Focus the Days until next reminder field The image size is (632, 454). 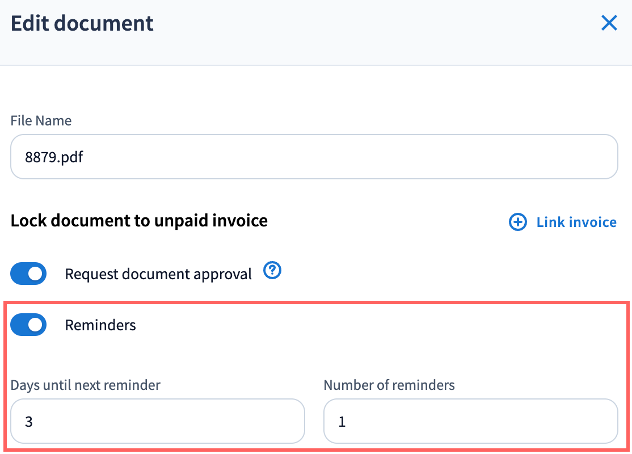click(x=157, y=421)
